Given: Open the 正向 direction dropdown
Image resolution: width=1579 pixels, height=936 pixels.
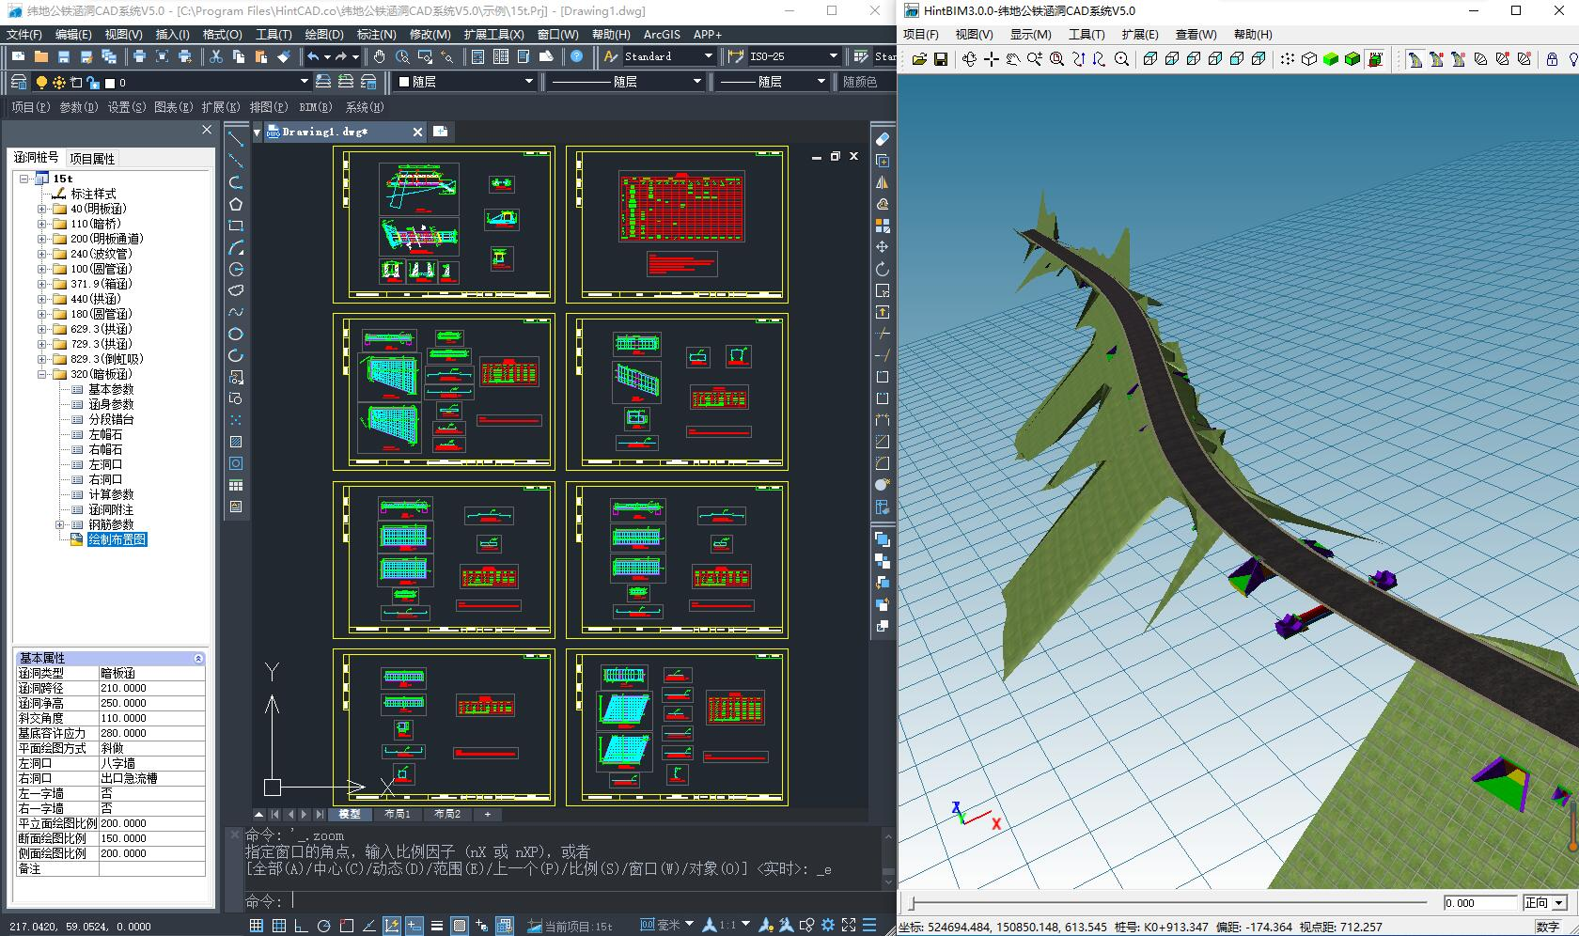Looking at the screenshot, I should point(1559,903).
